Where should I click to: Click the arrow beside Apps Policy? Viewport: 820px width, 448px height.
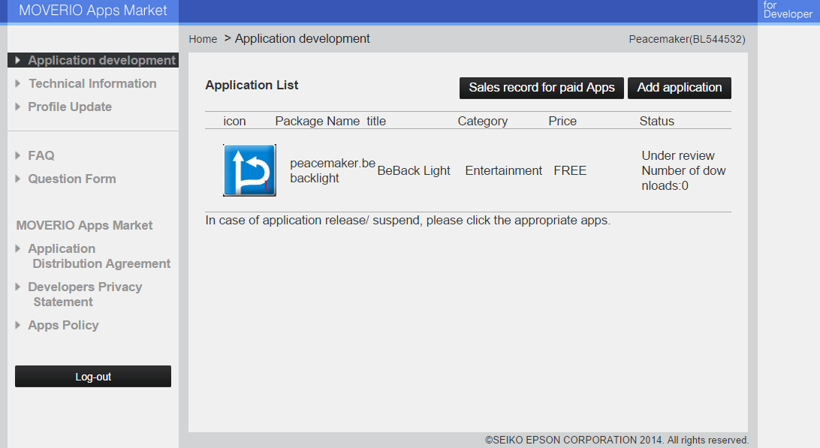click(x=18, y=325)
